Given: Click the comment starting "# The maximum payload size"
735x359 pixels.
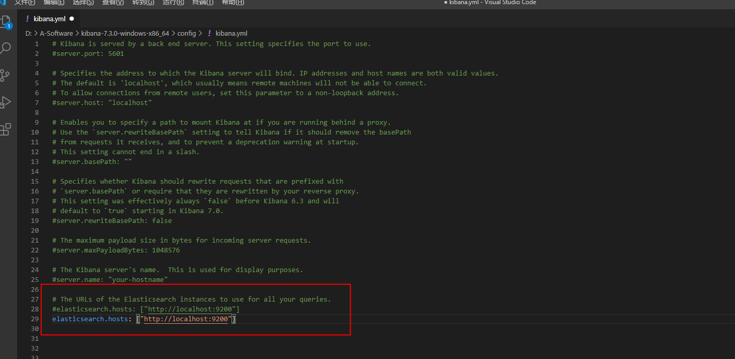Looking at the screenshot, I should click(x=181, y=241).
